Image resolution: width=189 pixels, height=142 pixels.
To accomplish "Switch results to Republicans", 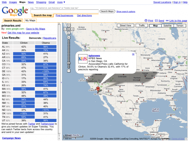I will tap(50, 38).
